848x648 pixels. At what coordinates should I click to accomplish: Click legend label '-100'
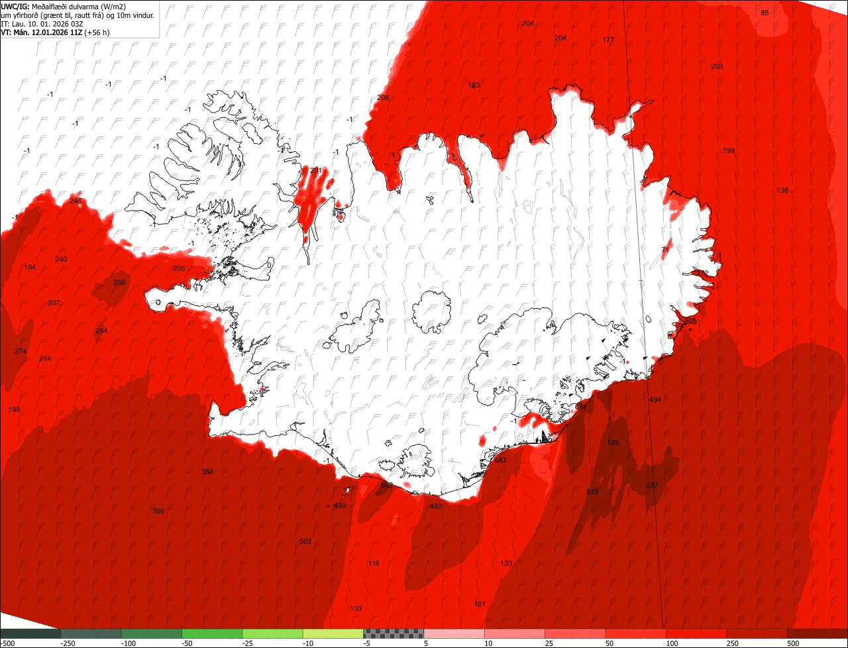pos(128,643)
